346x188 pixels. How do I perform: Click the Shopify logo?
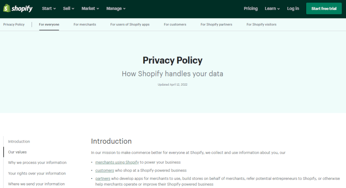18,8
